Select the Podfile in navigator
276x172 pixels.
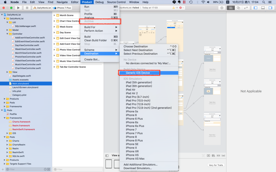[x=13, y=114]
